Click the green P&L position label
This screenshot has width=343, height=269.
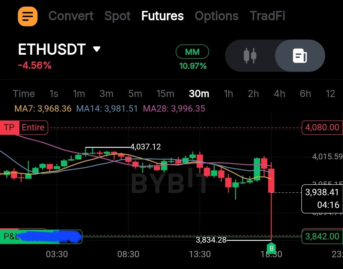point(41,237)
